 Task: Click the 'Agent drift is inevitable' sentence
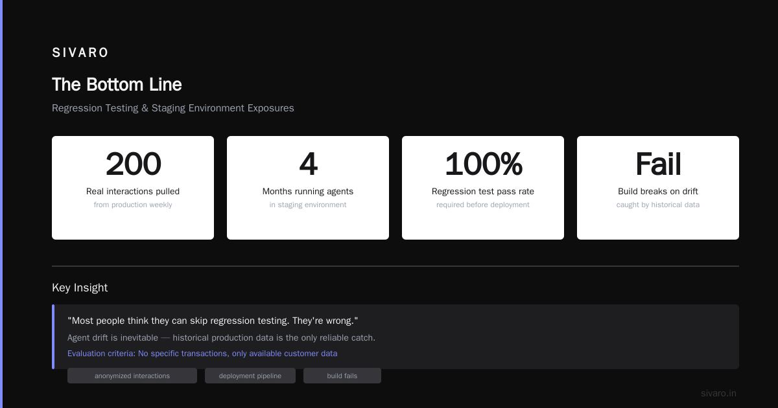pyautogui.click(x=221, y=337)
